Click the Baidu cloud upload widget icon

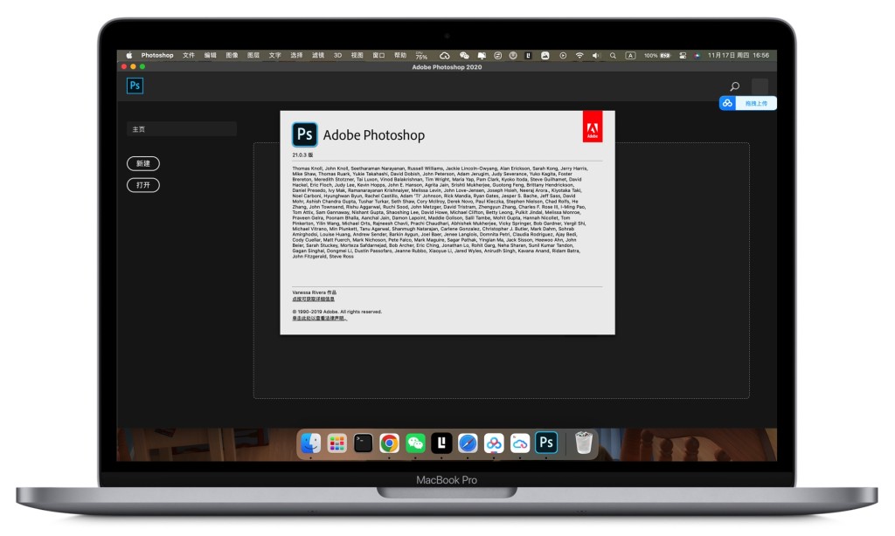727,103
